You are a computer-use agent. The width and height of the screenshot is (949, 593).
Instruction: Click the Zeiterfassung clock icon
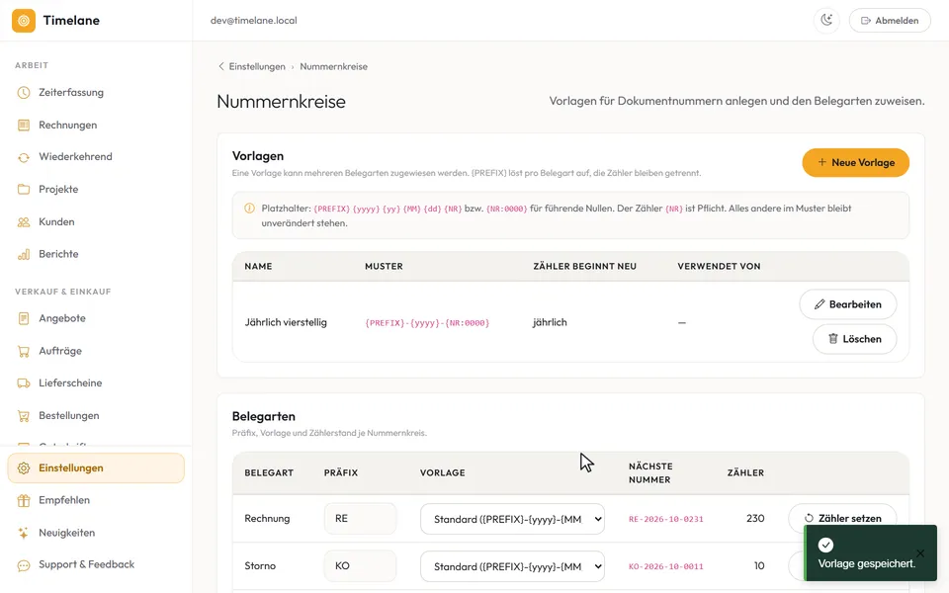tap(24, 93)
